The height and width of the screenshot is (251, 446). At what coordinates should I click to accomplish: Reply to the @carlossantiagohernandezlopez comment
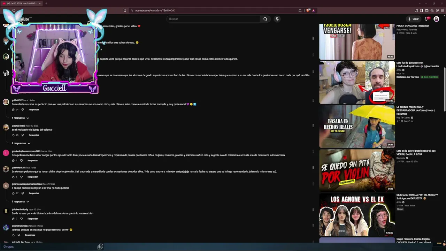click(x=34, y=193)
